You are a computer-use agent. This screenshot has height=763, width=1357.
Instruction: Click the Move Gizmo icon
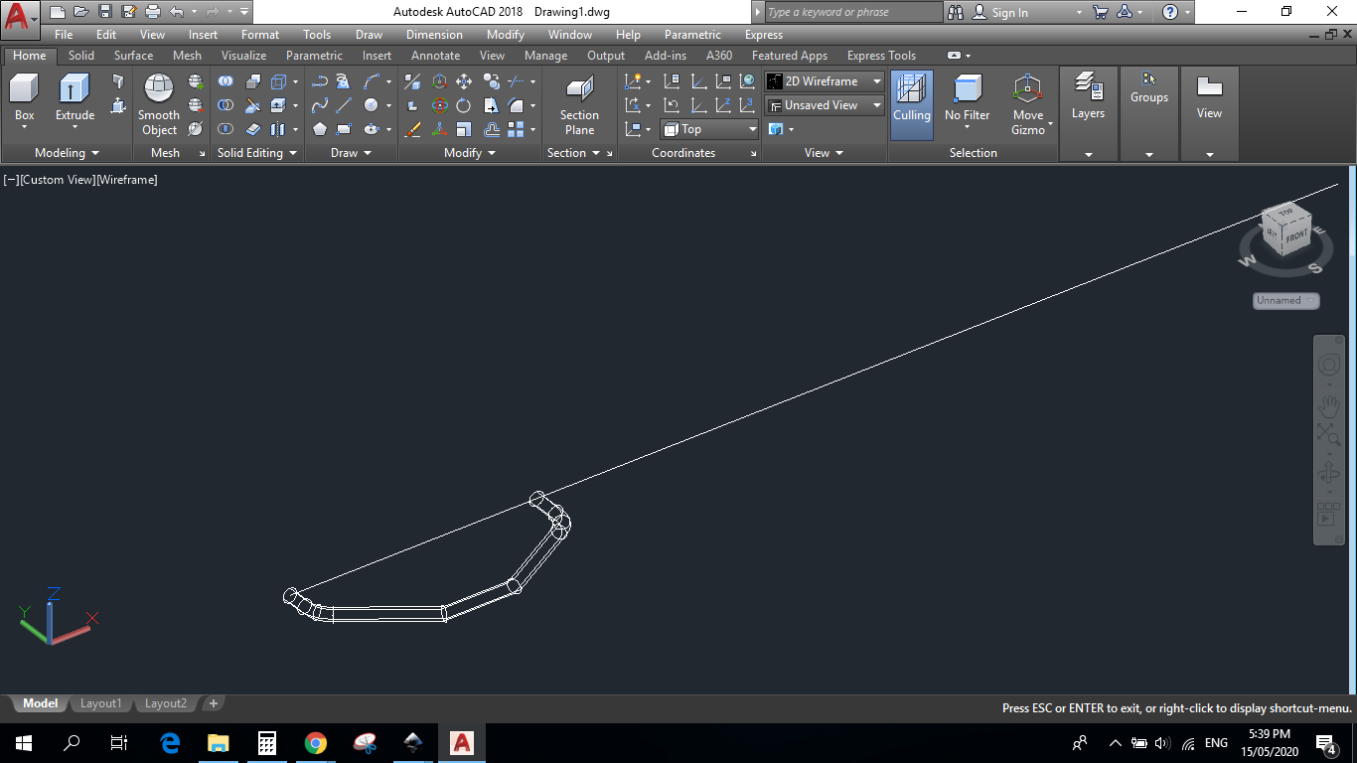point(1028,104)
